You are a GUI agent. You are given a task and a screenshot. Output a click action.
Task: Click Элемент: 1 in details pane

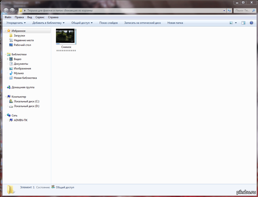(28, 187)
